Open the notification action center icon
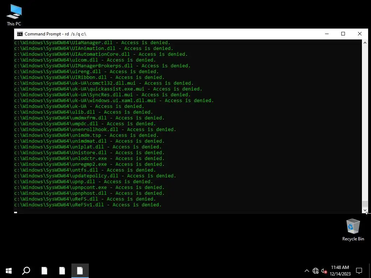The width and height of the screenshot is (371, 278). [359, 271]
